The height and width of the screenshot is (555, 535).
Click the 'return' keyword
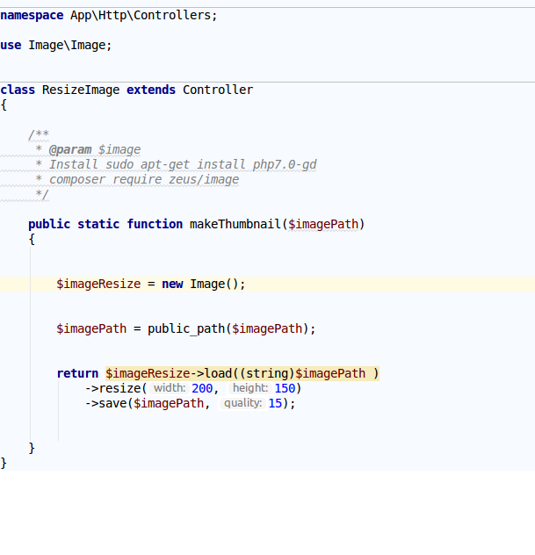point(77,374)
